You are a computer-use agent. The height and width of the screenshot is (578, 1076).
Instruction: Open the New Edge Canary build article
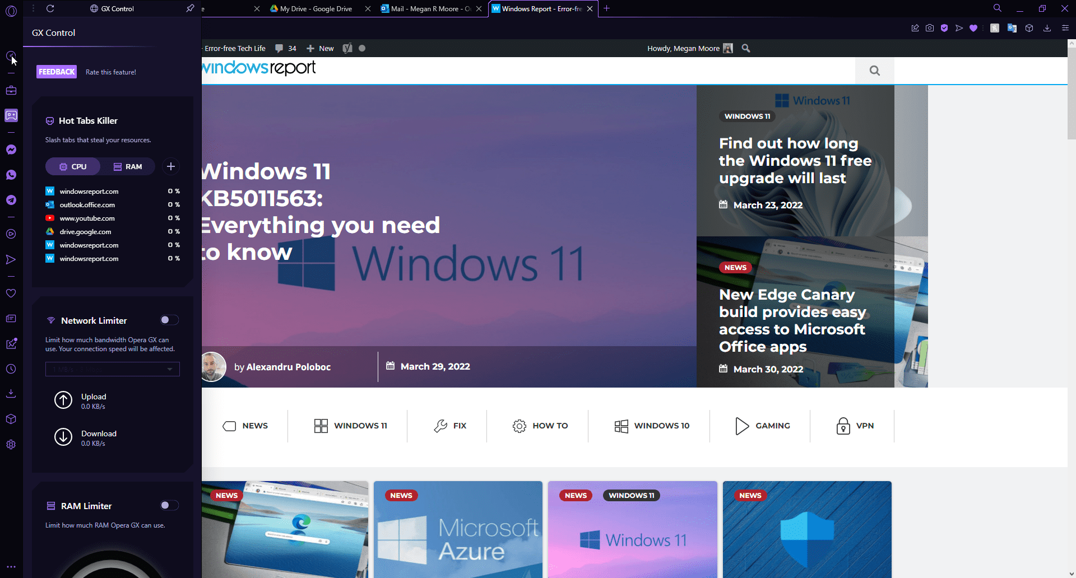tap(792, 320)
